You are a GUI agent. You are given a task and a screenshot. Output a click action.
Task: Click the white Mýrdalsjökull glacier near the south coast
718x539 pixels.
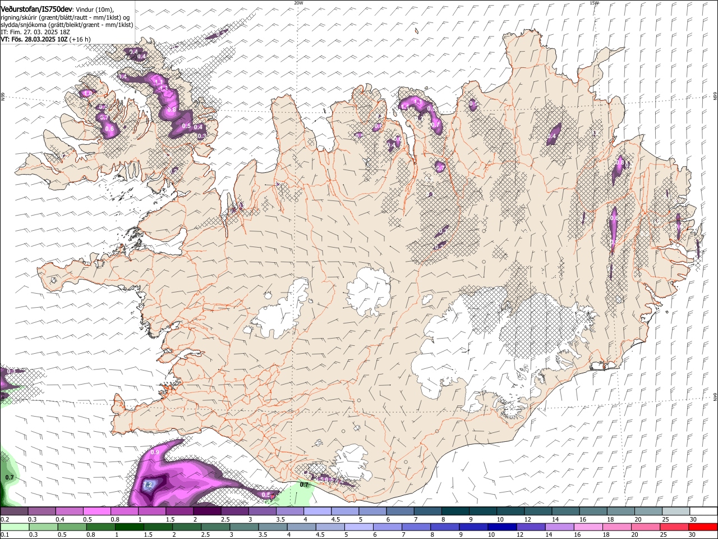352,462
